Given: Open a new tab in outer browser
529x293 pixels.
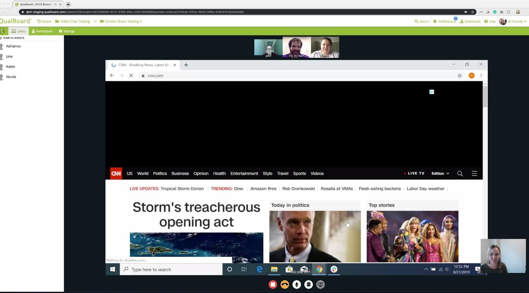Looking at the screenshot, I should coord(68,4).
